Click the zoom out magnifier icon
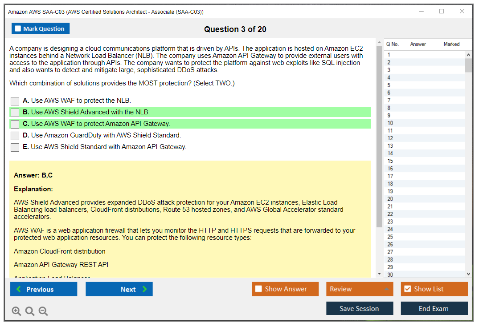 [43, 311]
